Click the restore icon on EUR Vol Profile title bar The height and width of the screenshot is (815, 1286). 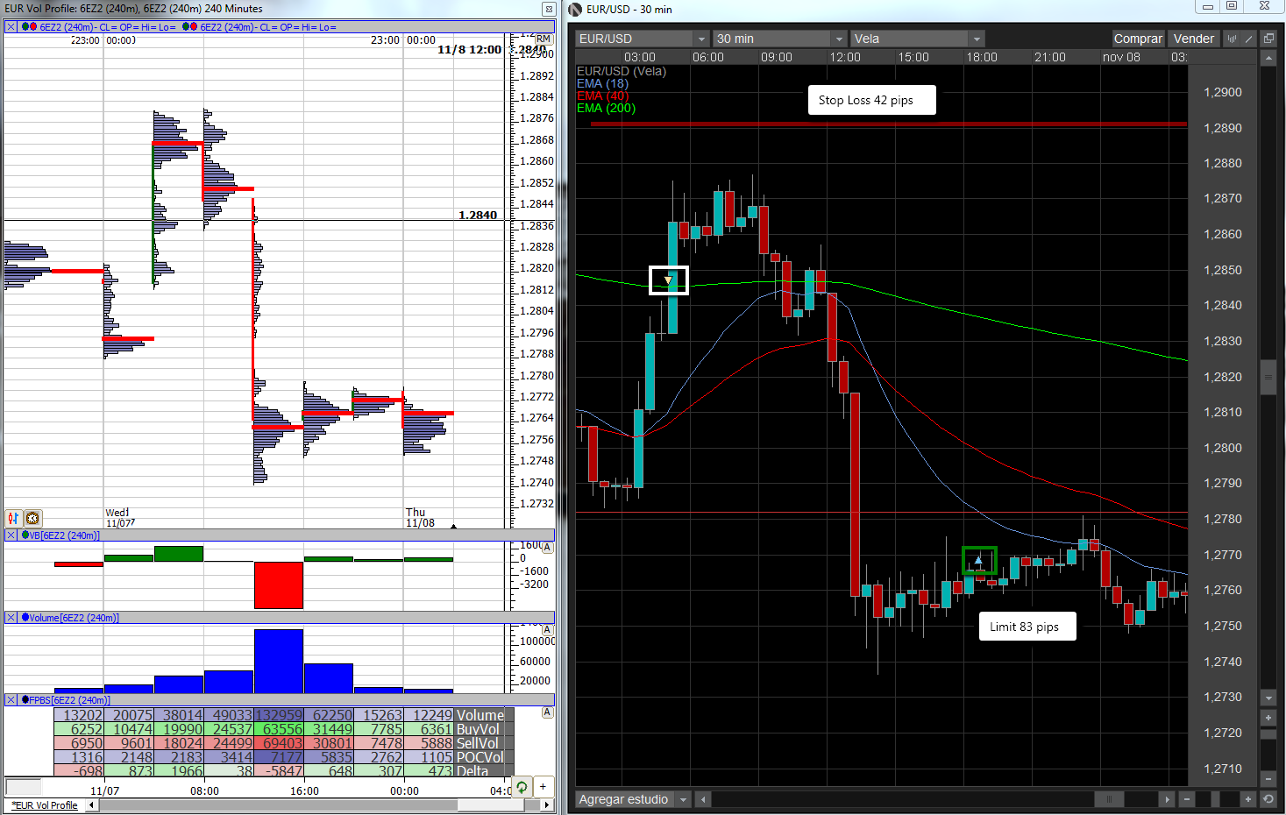point(549,9)
